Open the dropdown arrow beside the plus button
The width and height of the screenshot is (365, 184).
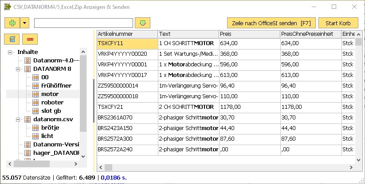(24, 23)
